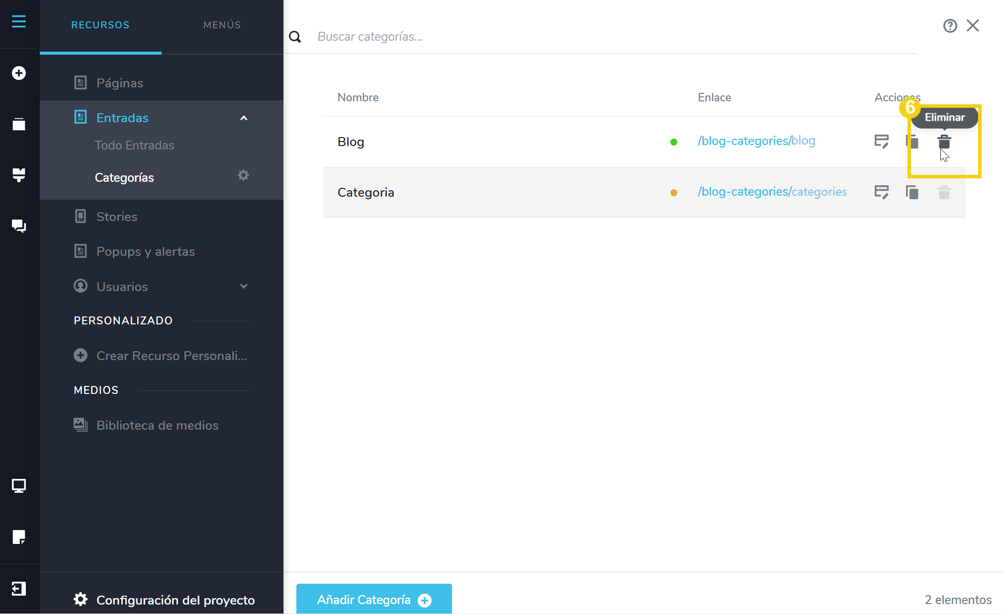Edit the Blog category
The width and height of the screenshot is (1003, 614).
coord(881,142)
